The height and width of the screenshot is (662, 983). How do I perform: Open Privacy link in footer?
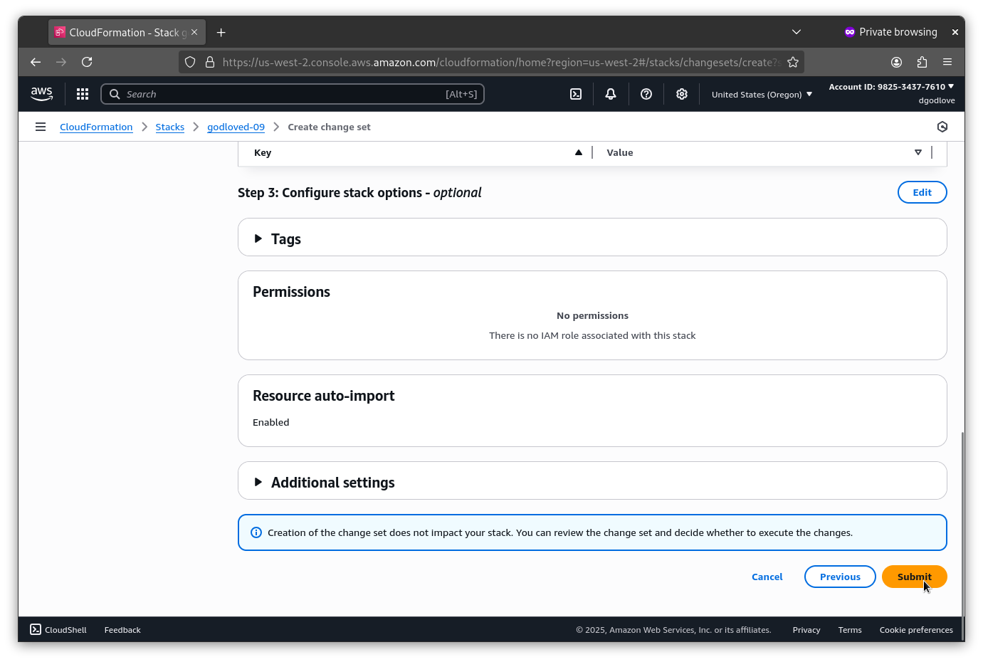tap(806, 629)
